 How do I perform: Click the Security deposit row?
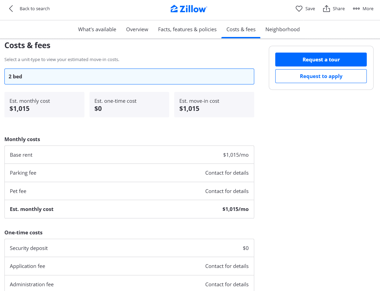coord(129,248)
